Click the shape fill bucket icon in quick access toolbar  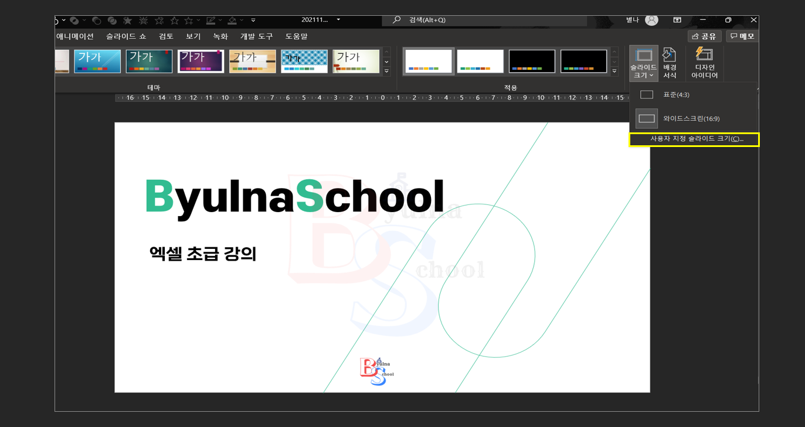(232, 21)
